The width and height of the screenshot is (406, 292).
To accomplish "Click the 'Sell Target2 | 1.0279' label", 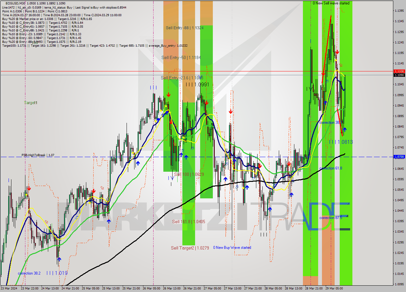I will tap(190, 248).
